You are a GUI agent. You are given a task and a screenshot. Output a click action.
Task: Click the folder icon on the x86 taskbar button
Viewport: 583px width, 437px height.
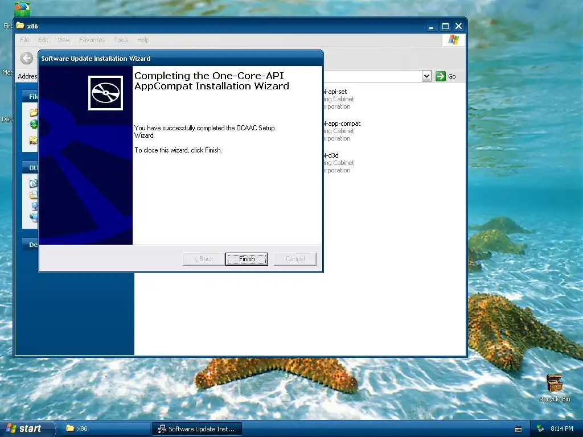pyautogui.click(x=70, y=428)
